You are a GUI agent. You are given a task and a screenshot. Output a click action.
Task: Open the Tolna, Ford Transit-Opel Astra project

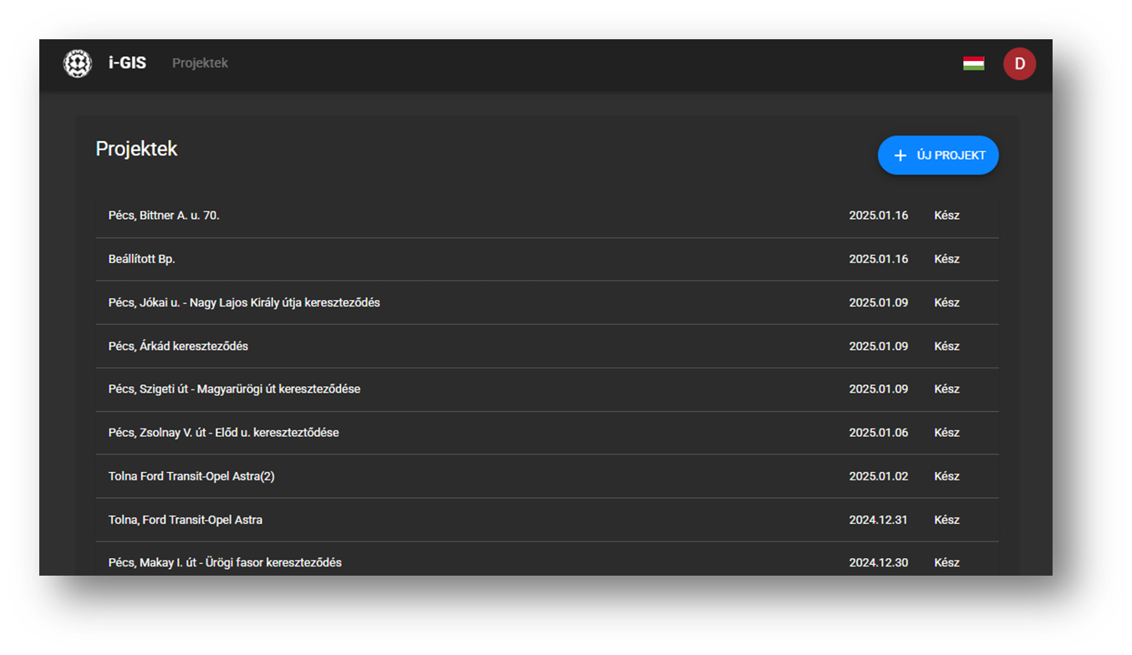(x=186, y=520)
